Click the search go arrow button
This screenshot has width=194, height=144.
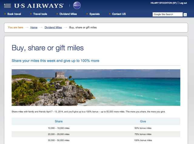pos(185,15)
